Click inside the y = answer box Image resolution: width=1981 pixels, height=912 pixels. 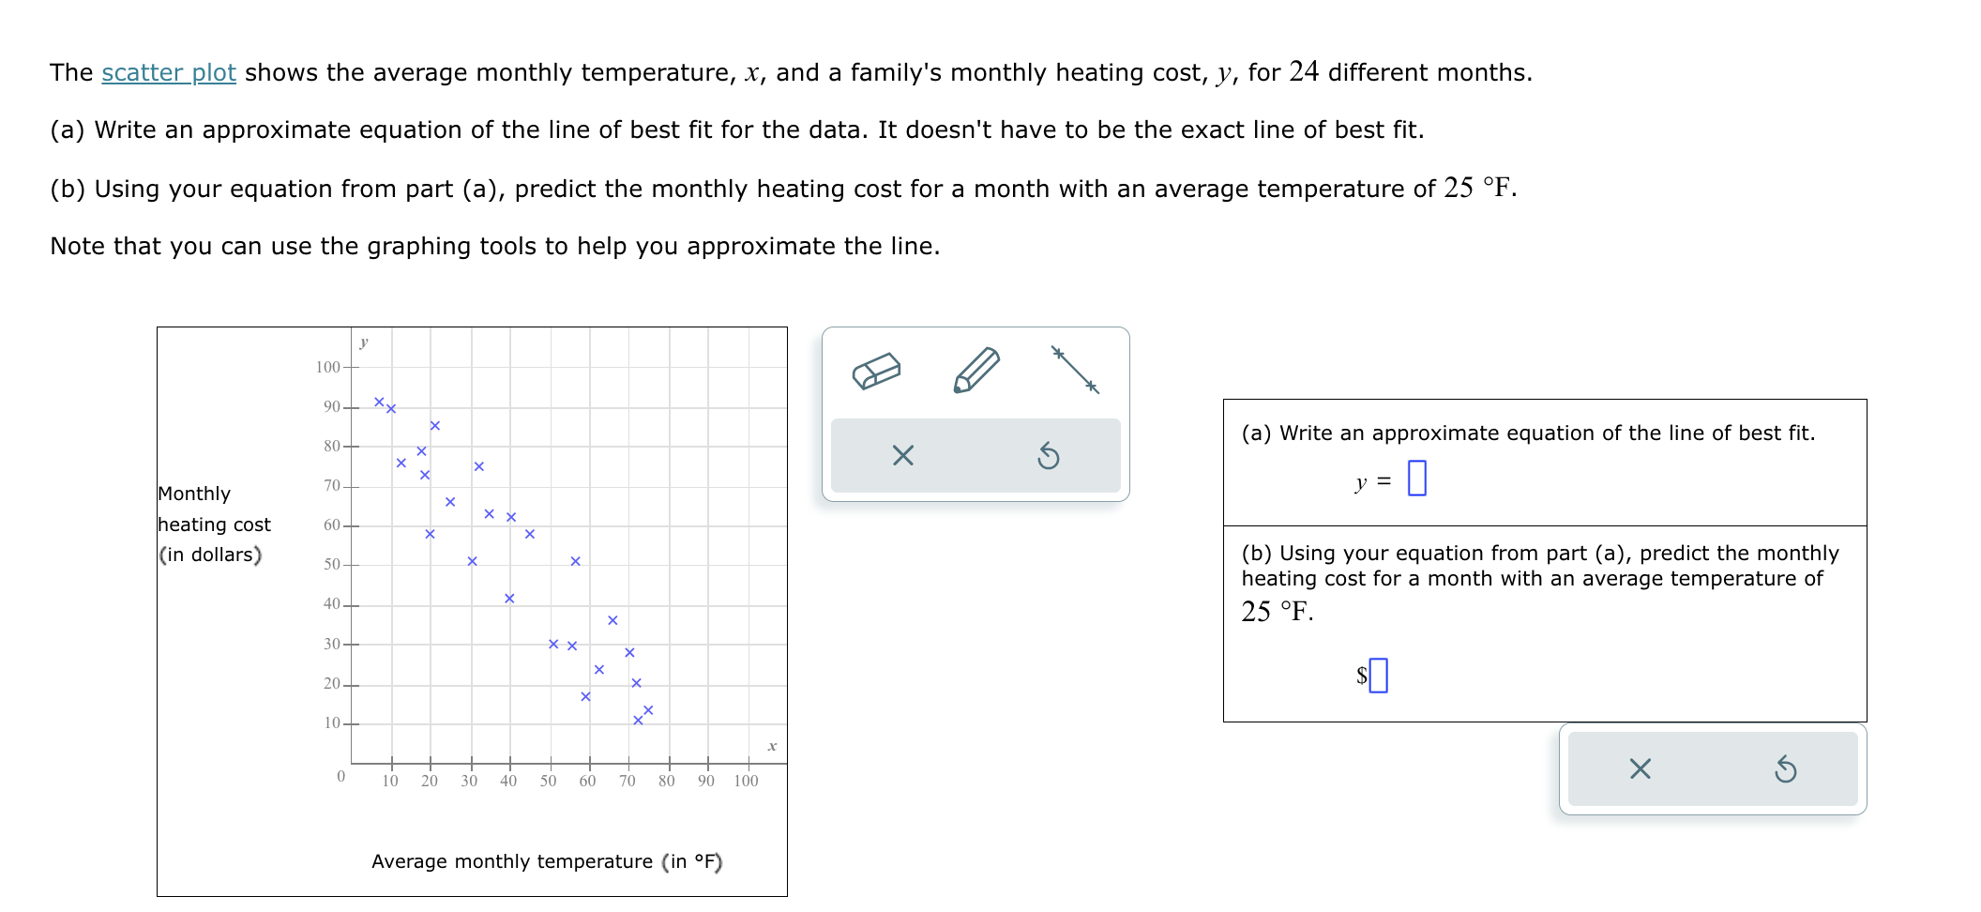(x=1416, y=478)
